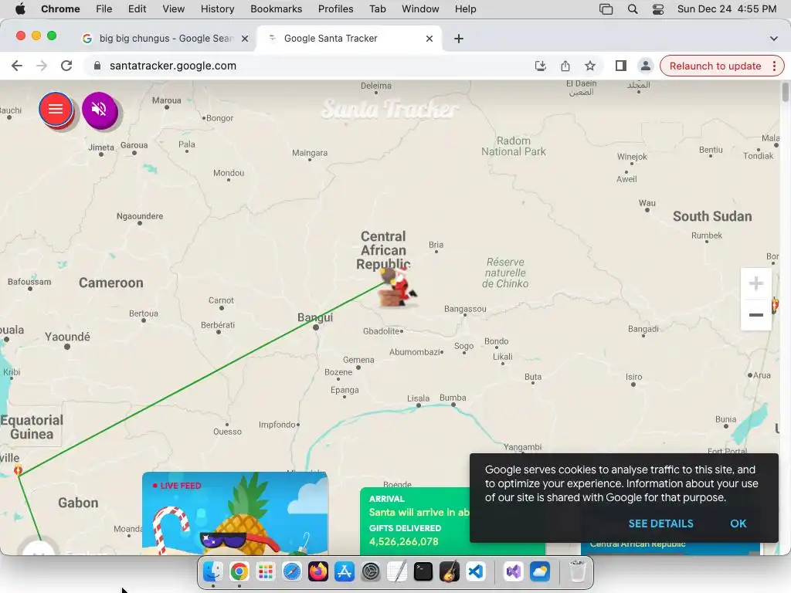Click the screen mirroring icon in menu bar
This screenshot has width=791, height=593.
tap(606, 8)
